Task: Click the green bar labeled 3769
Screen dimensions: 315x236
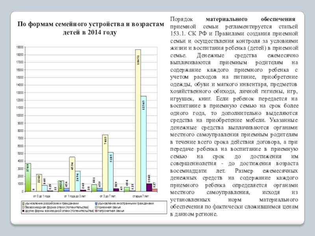Action: tap(28, 177)
